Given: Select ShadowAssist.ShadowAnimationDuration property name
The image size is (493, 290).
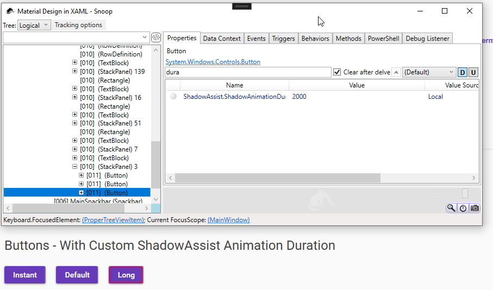Looking at the screenshot, I should tap(235, 97).
